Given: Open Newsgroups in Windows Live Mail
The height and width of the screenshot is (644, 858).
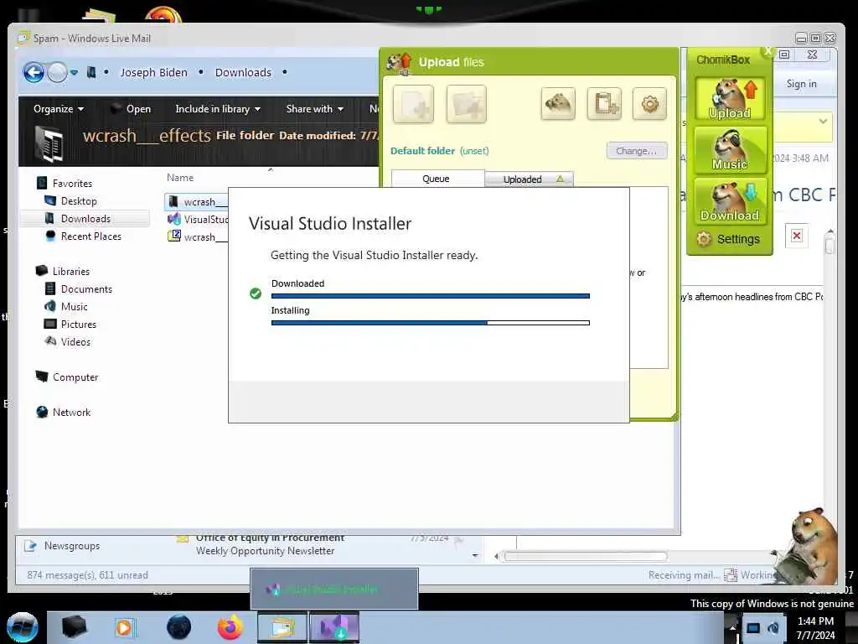Looking at the screenshot, I should [62, 546].
